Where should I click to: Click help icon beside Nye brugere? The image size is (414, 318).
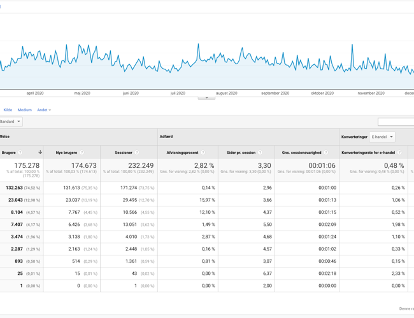82,153
